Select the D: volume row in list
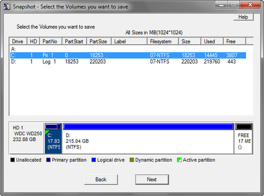 [x=128, y=62]
